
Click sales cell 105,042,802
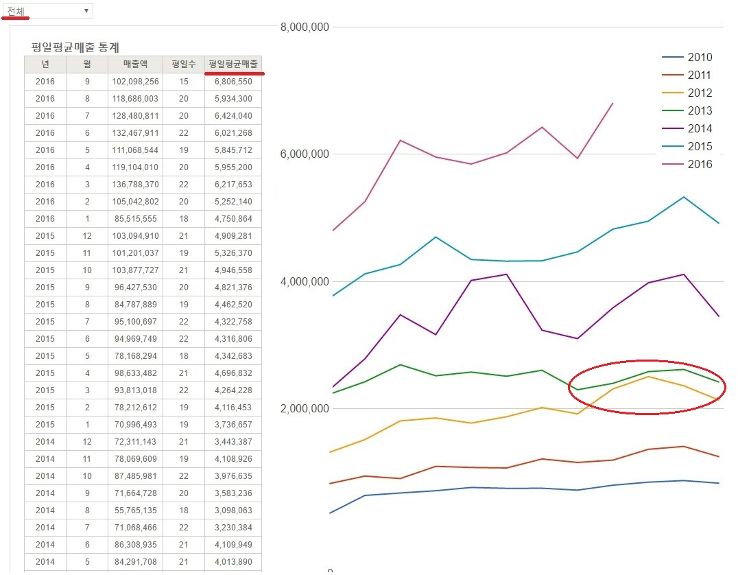click(136, 202)
